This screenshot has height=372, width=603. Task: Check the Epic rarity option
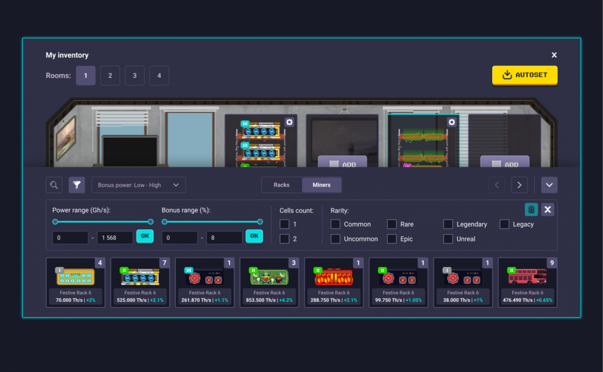[x=392, y=239]
